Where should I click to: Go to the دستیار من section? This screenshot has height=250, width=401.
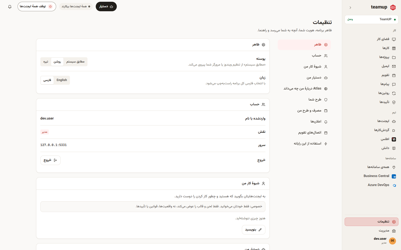[304, 78]
